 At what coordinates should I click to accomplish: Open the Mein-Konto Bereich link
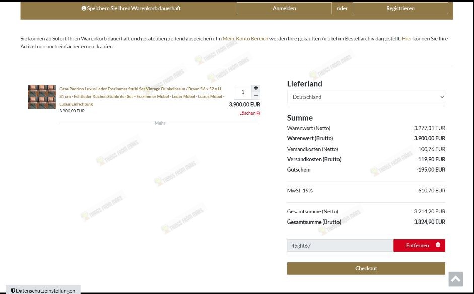click(245, 38)
